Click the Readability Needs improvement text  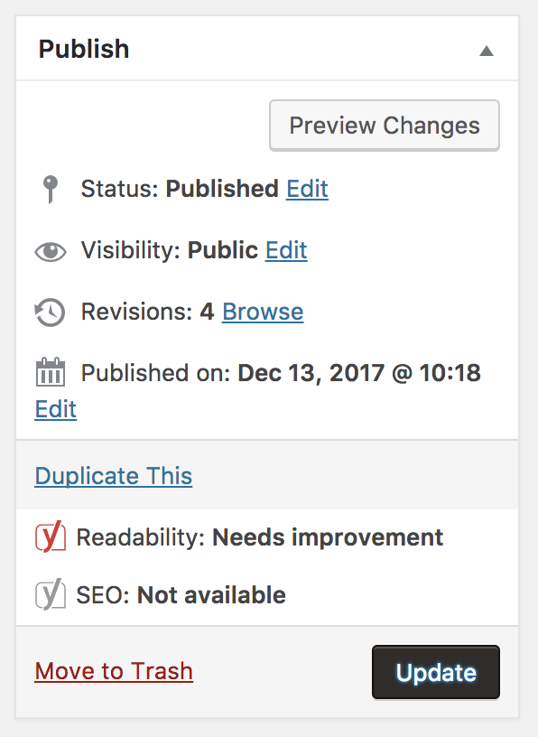click(x=259, y=537)
